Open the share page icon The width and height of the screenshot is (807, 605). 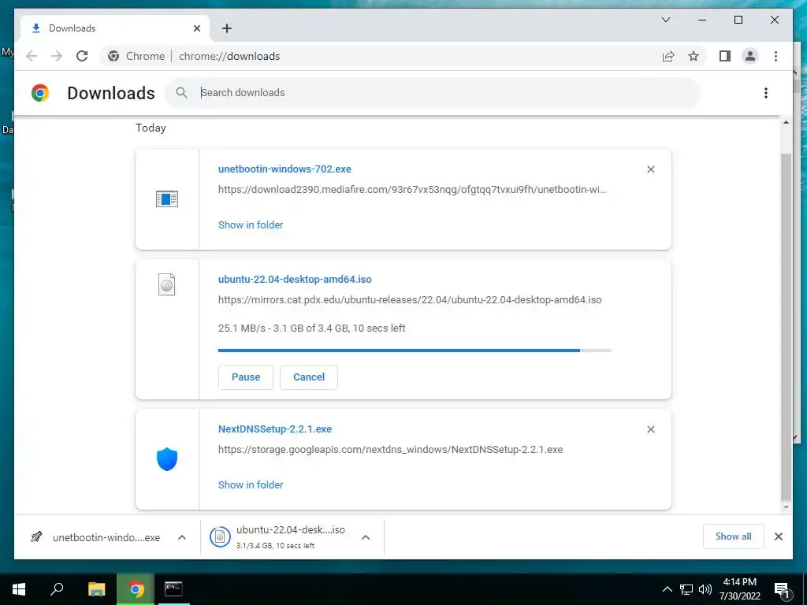click(668, 56)
